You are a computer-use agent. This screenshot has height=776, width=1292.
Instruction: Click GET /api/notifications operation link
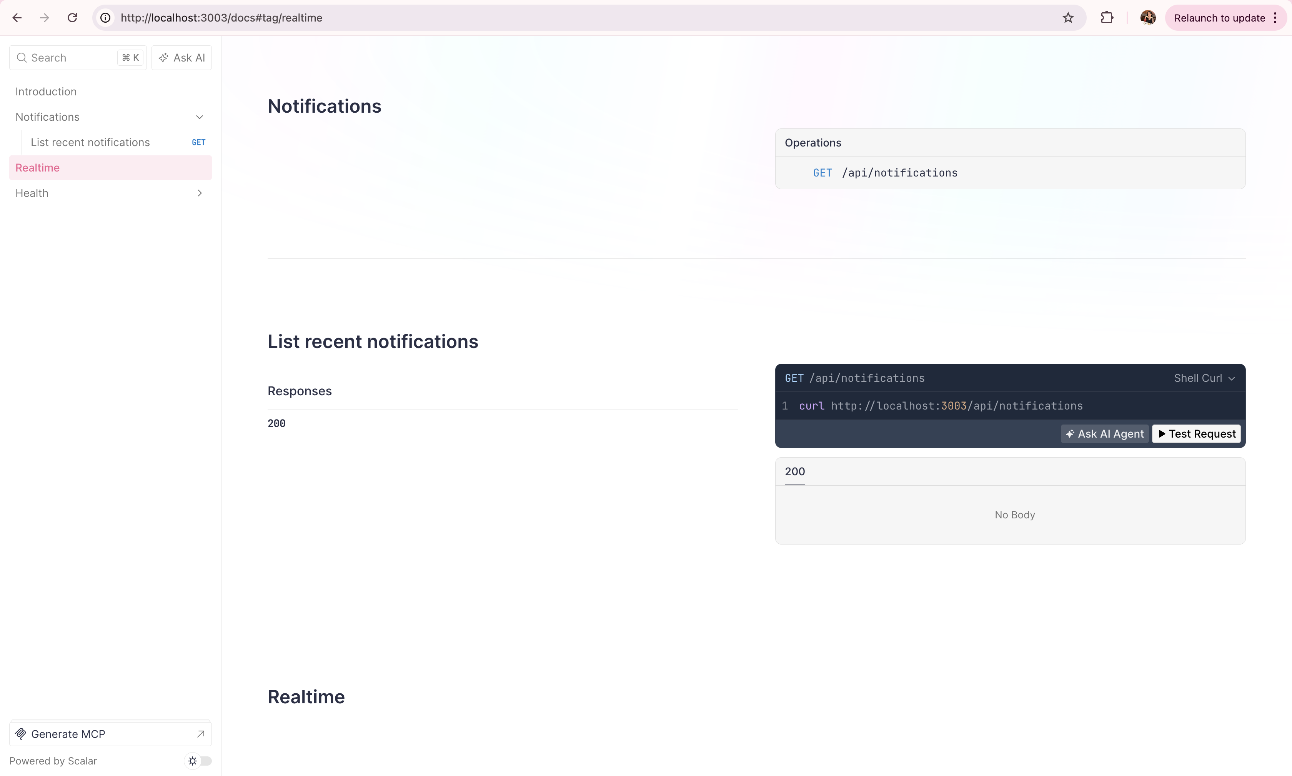[x=885, y=173]
